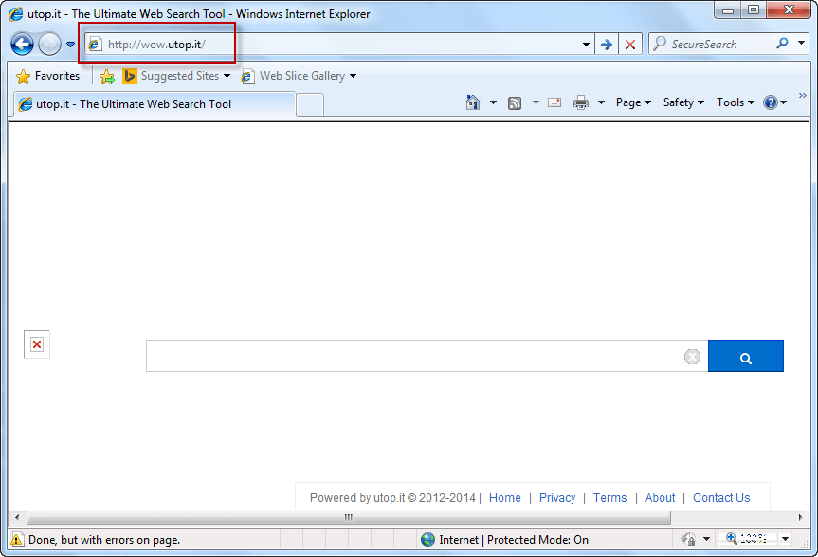This screenshot has width=818, height=557.
Task: Click the scroll left arrow
Action: point(17,517)
